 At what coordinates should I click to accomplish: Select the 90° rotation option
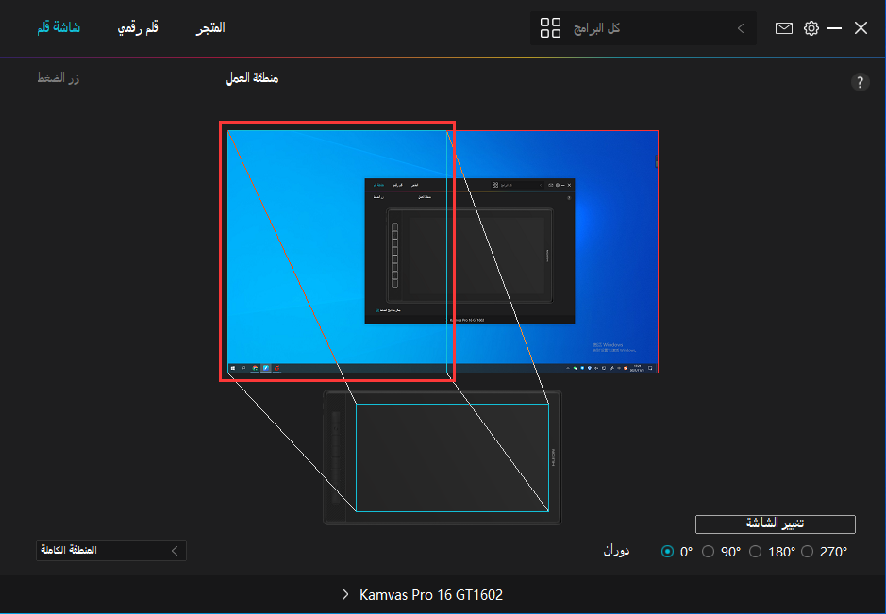coord(708,552)
